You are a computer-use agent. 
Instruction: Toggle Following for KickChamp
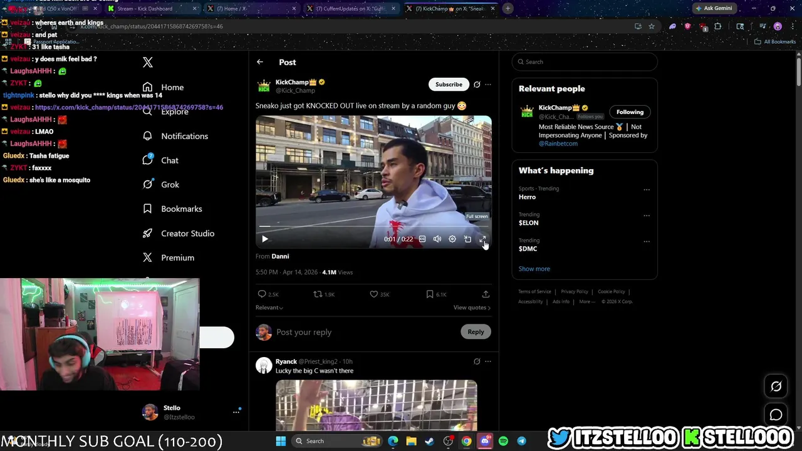630,112
